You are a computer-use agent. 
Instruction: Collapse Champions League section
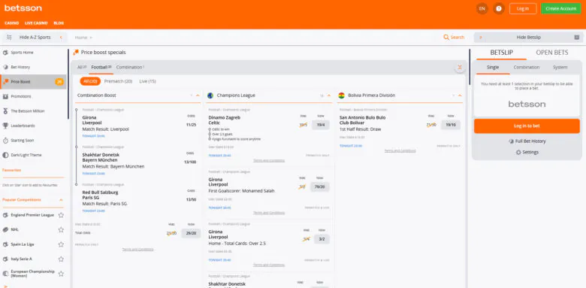coord(329,95)
